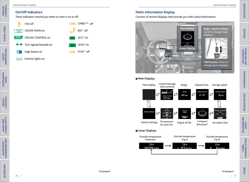Open the Safety Information side tab

pyautogui.click(x=4, y=57)
